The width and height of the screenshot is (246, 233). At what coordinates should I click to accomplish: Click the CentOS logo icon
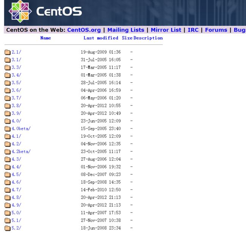pos(20,11)
